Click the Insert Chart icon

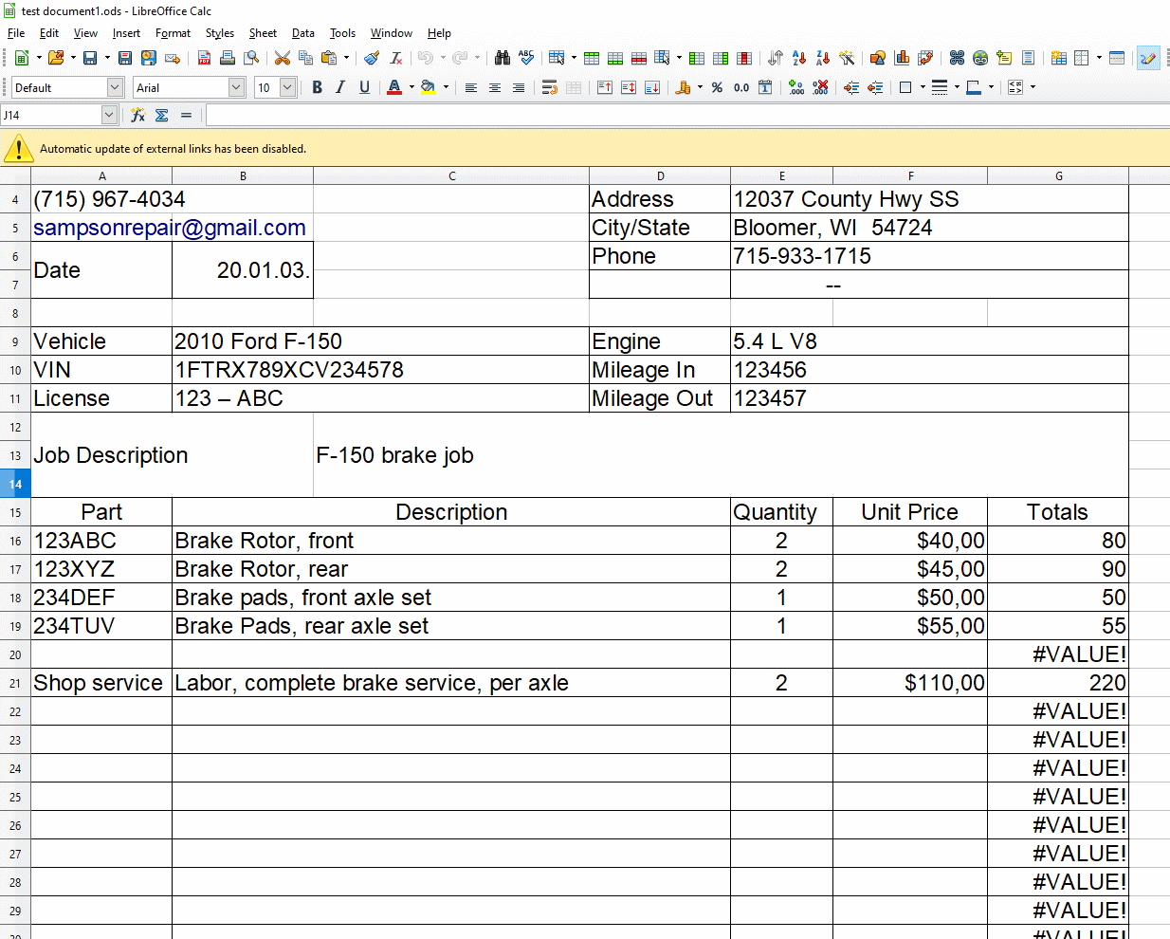[x=902, y=59]
